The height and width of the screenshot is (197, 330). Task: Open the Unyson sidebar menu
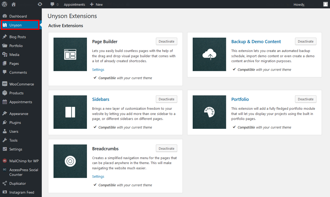tap(20, 25)
